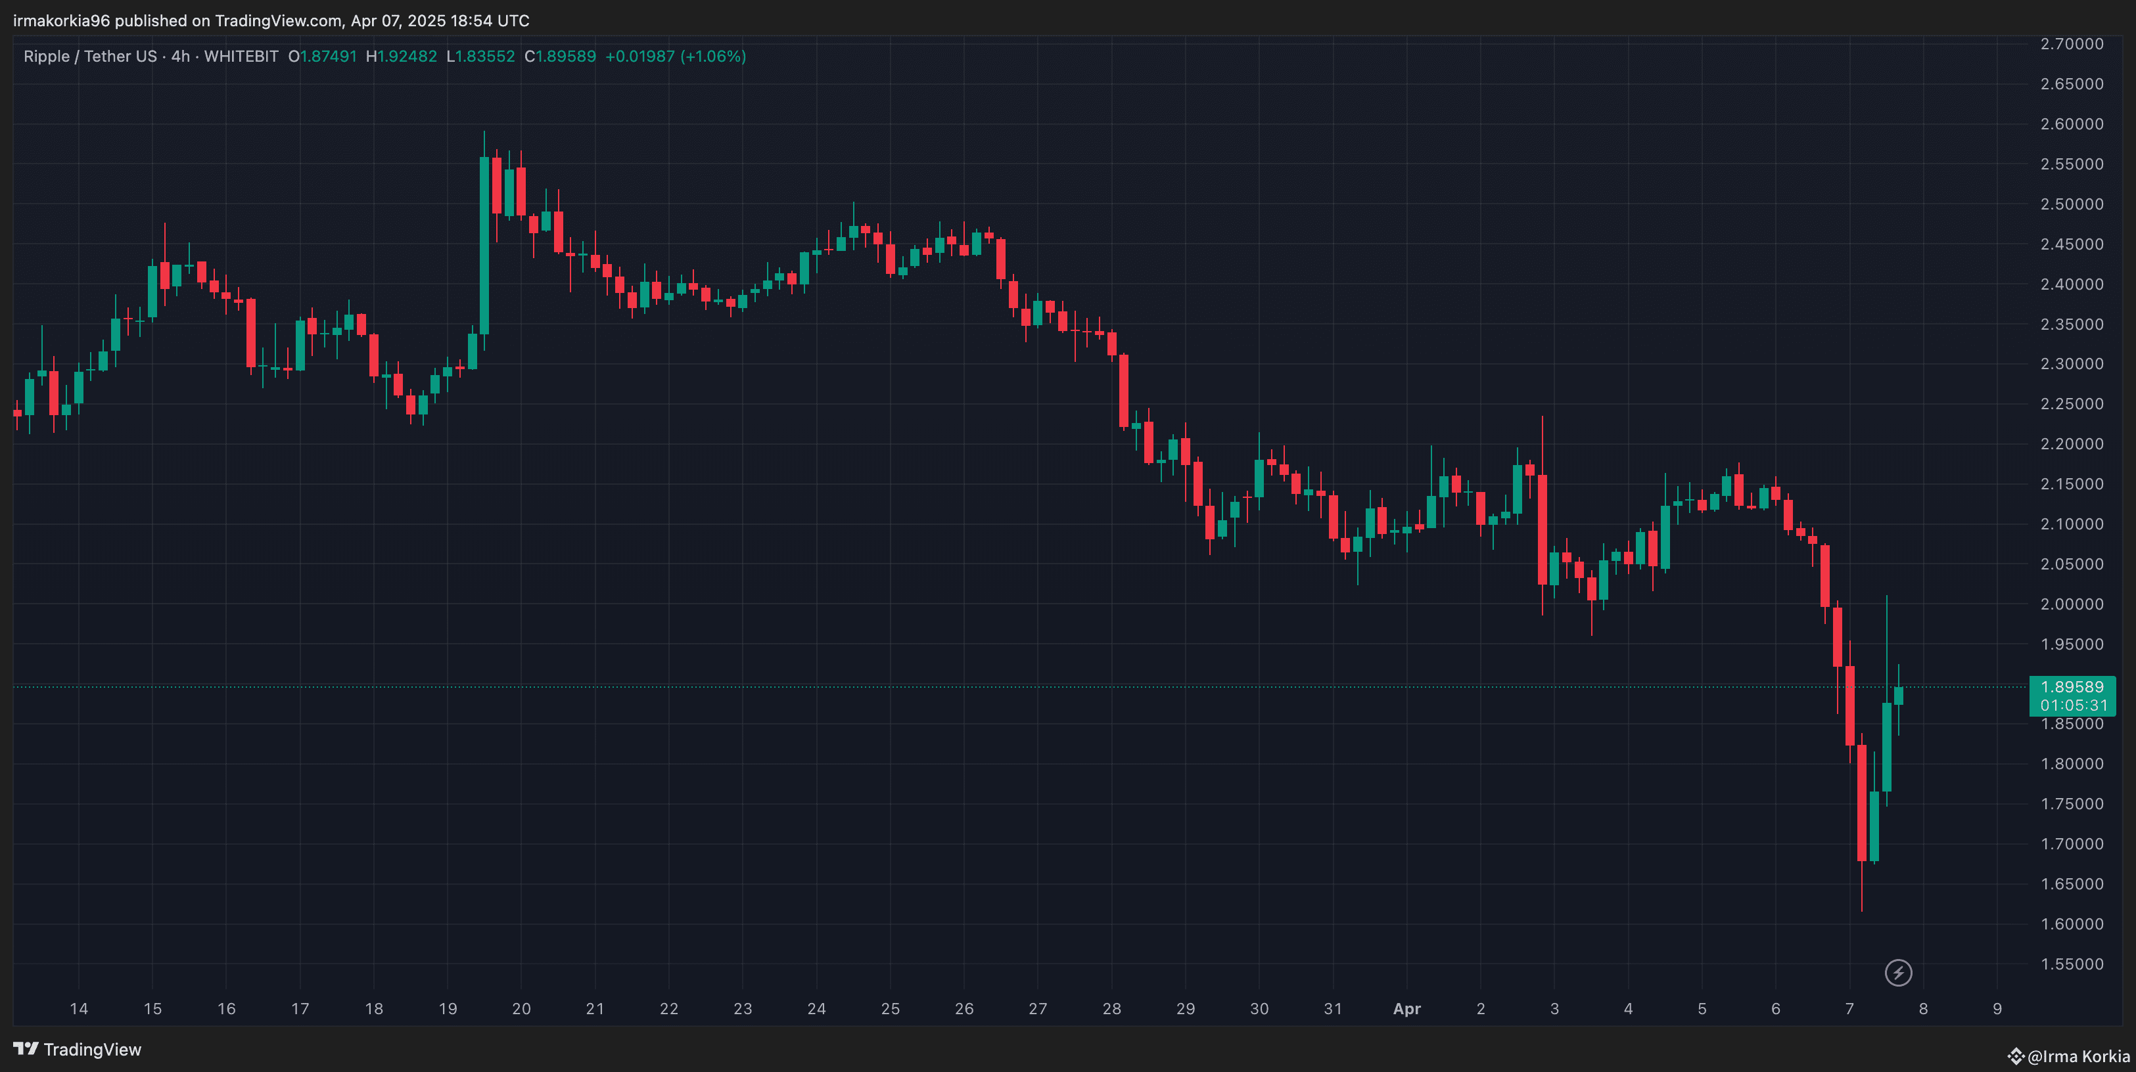Click the low value L1.83552
The height and width of the screenshot is (1072, 2136).
(x=481, y=56)
